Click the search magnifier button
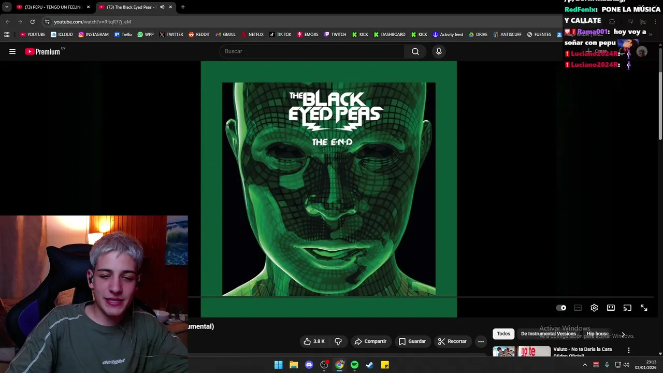The height and width of the screenshot is (373, 663). pos(415,51)
